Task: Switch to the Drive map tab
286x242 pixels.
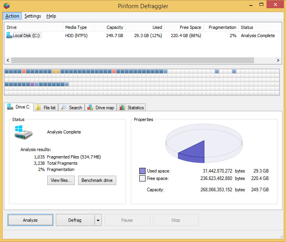Action: point(101,107)
